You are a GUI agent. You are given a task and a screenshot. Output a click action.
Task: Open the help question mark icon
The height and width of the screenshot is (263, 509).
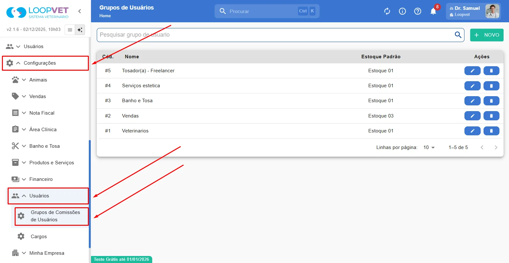click(418, 11)
